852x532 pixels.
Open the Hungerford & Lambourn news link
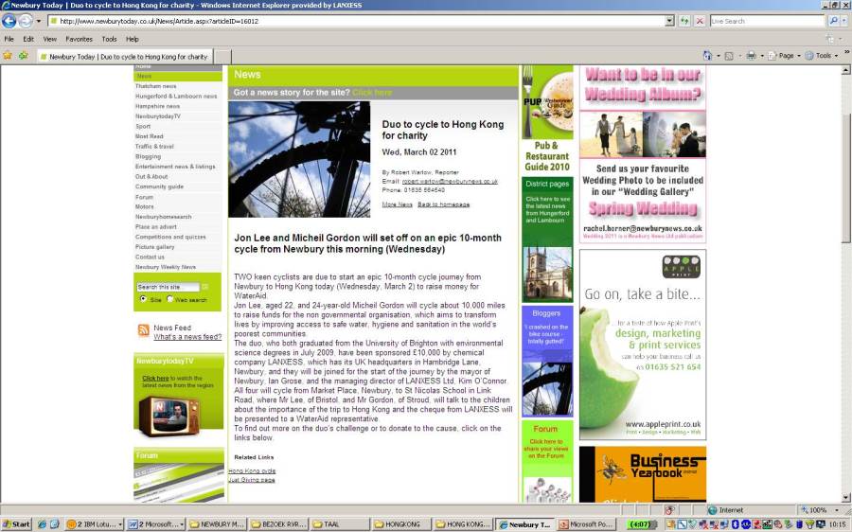(175, 96)
